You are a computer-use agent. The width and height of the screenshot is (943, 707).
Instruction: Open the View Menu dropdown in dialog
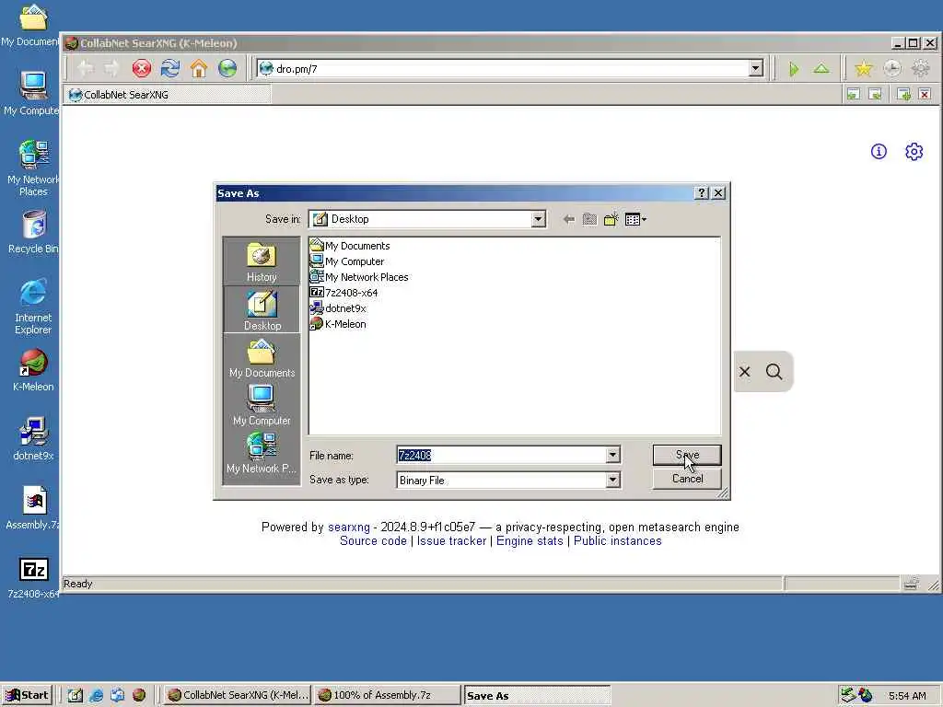pyautogui.click(x=635, y=219)
